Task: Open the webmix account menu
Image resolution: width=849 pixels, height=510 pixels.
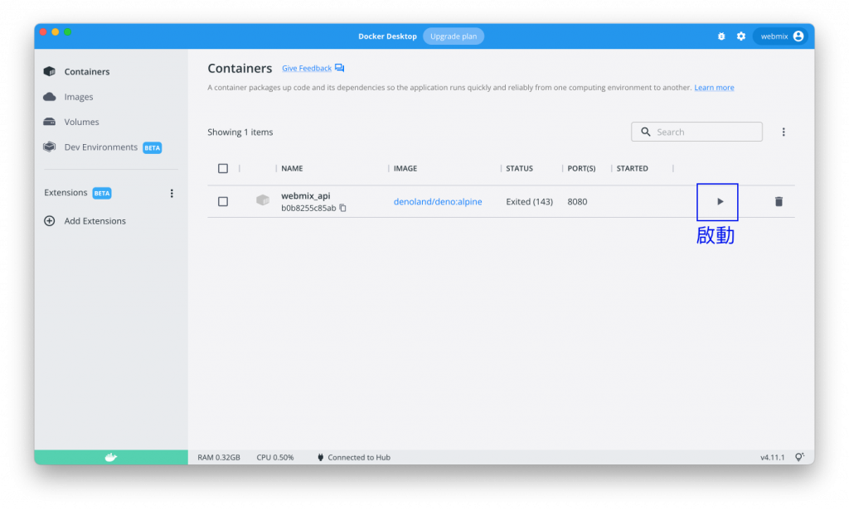Action: (x=780, y=36)
